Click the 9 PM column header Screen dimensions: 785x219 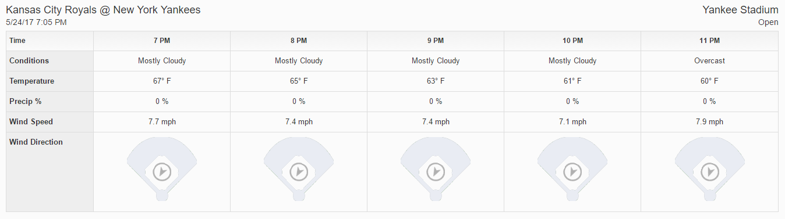[x=436, y=41]
